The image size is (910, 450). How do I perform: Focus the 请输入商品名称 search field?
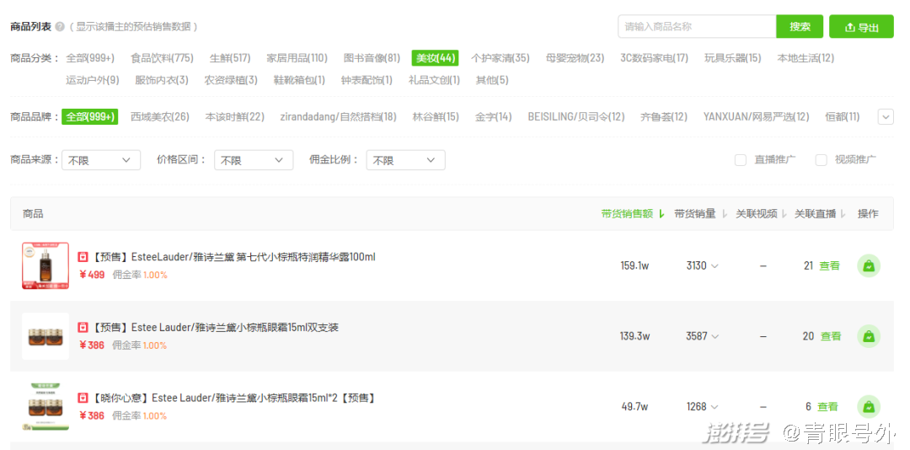[x=697, y=27]
